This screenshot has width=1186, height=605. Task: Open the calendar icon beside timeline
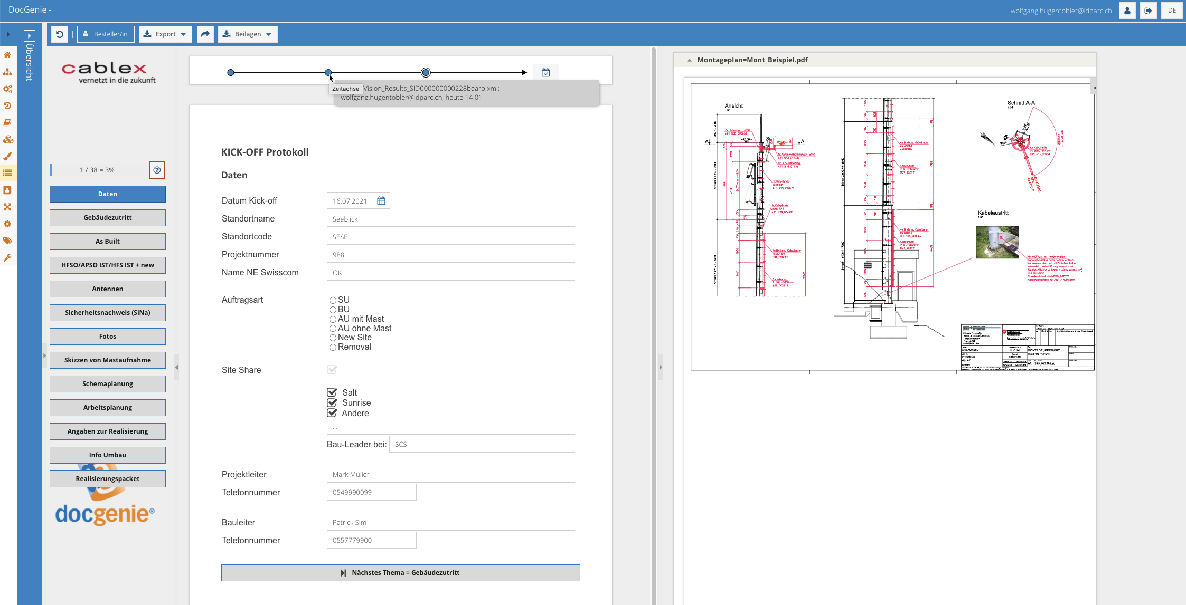click(x=545, y=73)
